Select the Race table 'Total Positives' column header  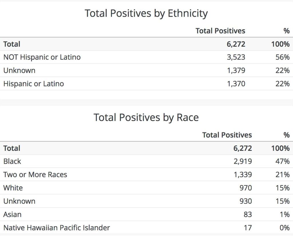(227, 135)
